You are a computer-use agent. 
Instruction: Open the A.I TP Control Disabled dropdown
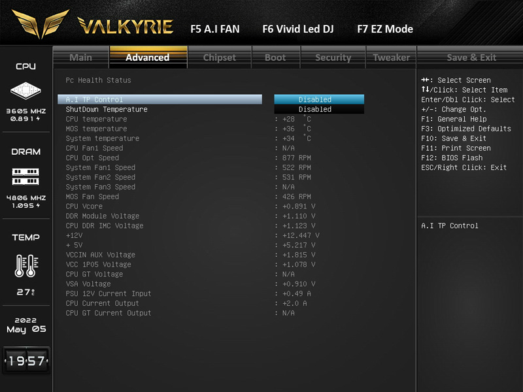319,99
